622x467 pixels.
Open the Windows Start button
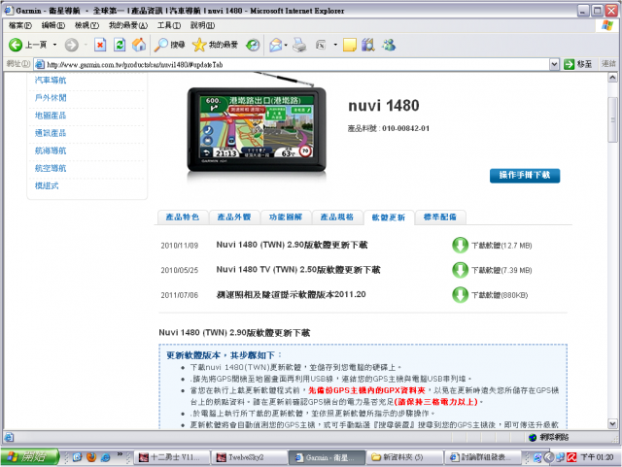click(30, 457)
